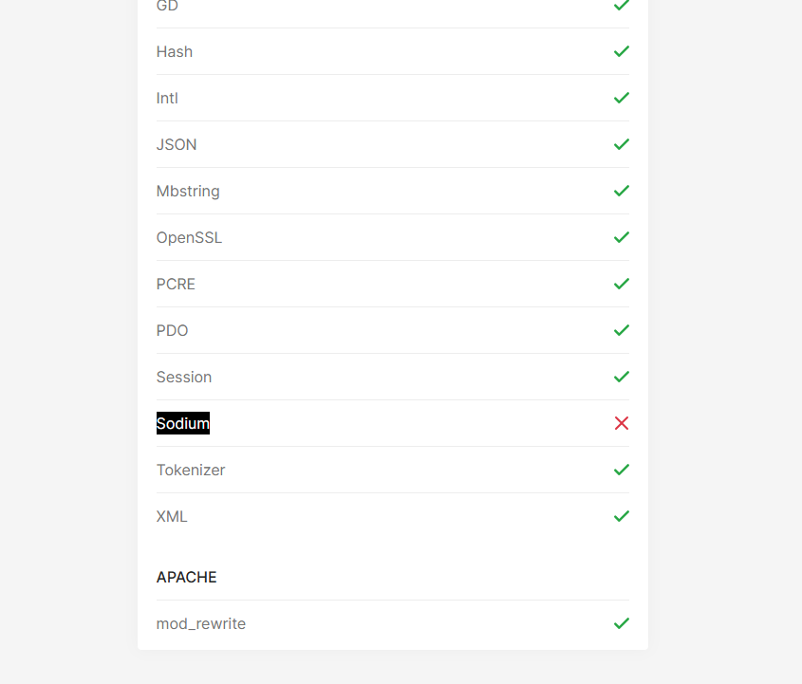Click the Mbstring green check icon

click(622, 192)
